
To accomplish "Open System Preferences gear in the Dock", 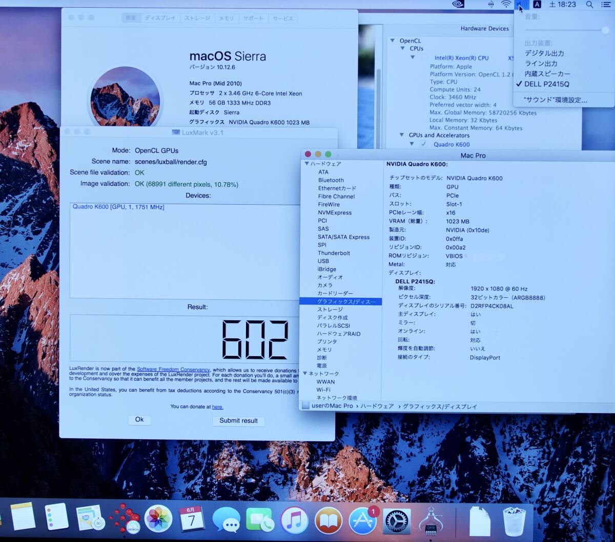I will [x=397, y=522].
